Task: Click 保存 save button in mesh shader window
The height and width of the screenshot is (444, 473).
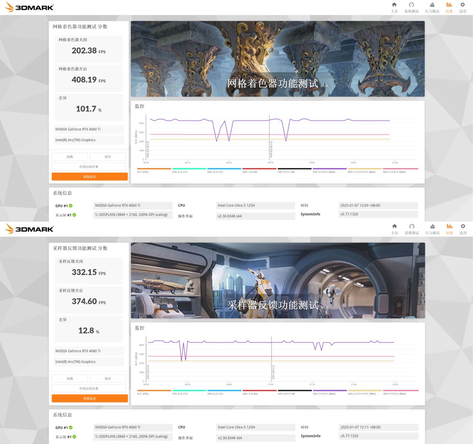Action: pyautogui.click(x=108, y=157)
